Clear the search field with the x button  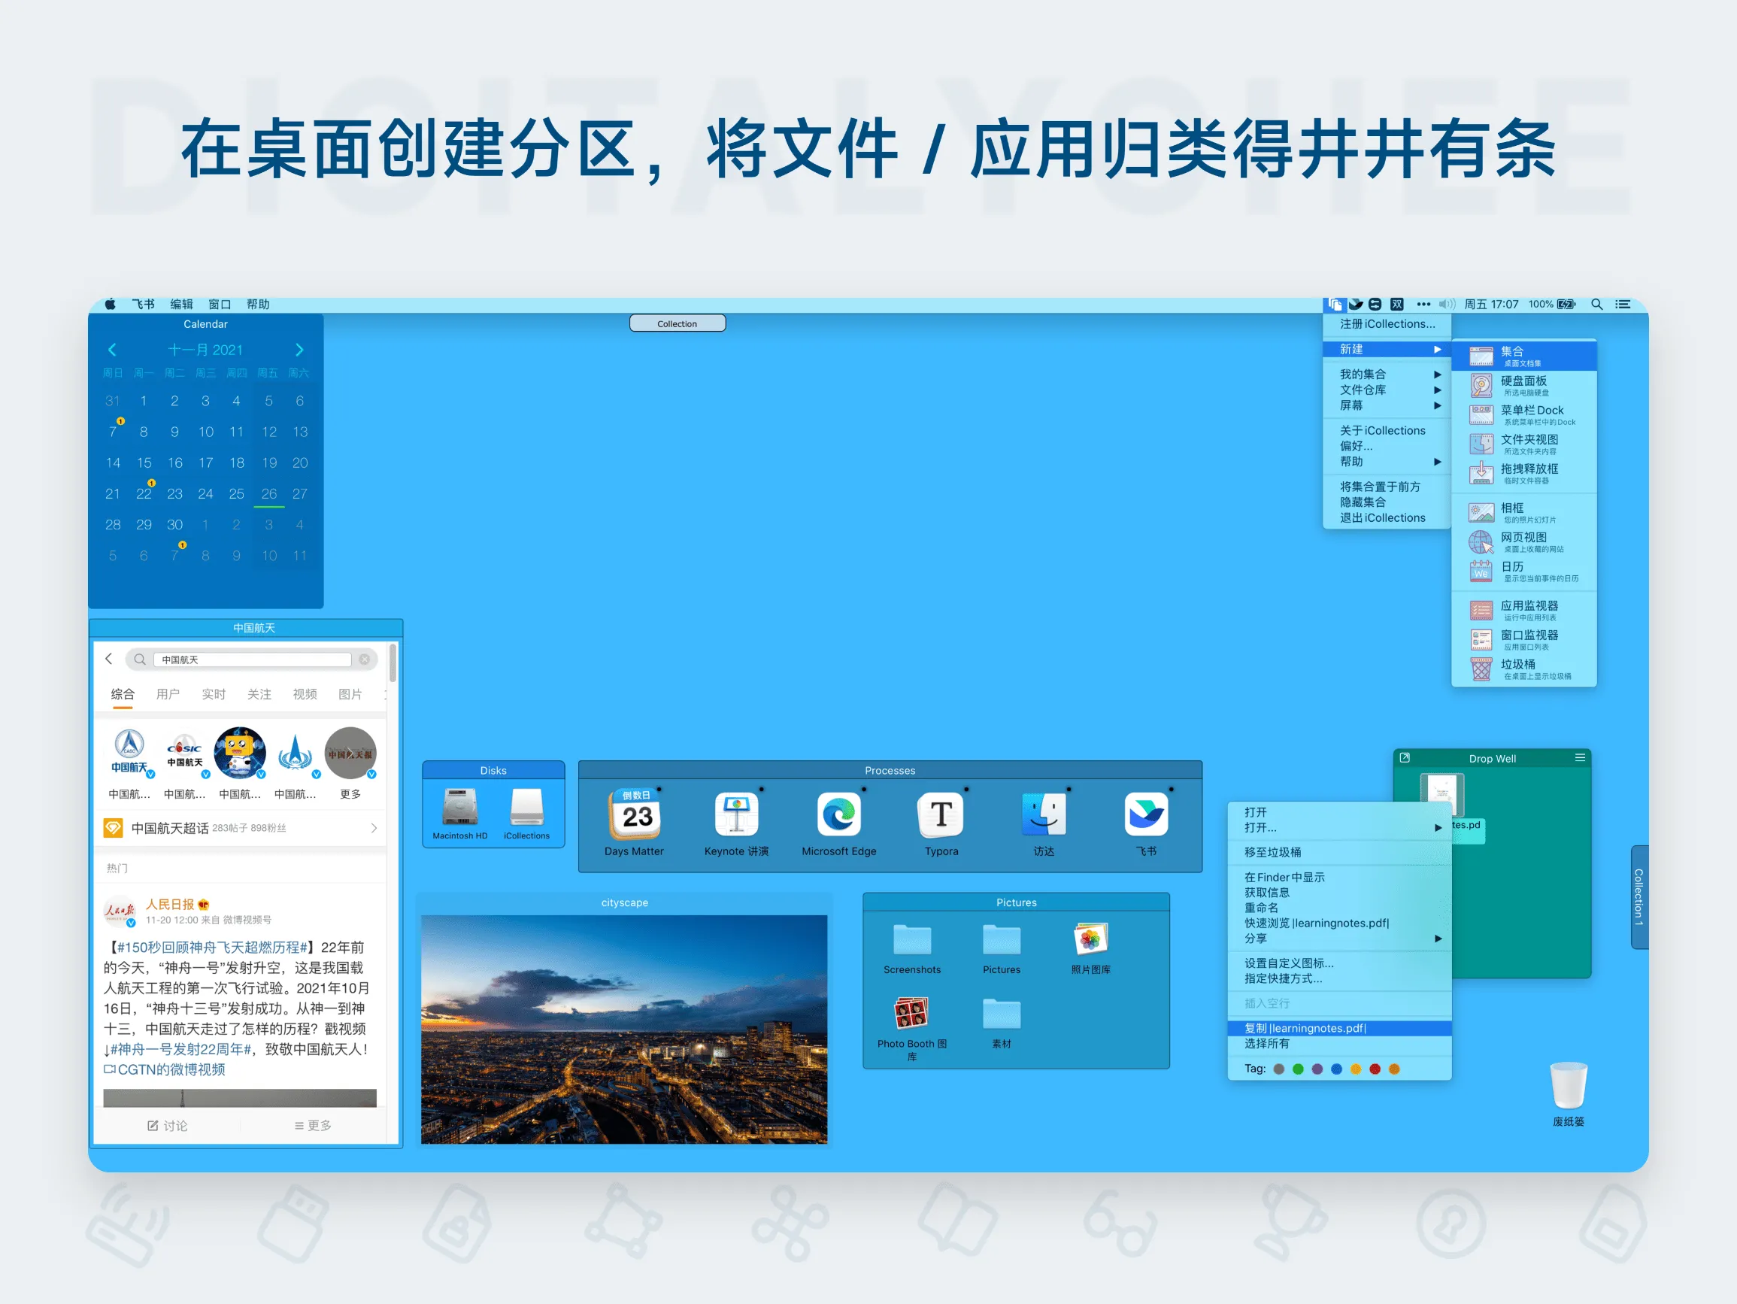point(365,660)
